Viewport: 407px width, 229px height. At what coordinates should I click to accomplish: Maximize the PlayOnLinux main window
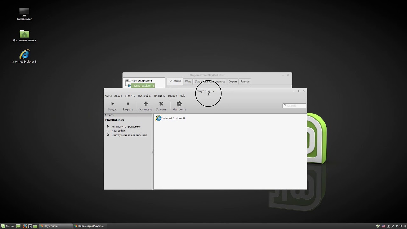(x=298, y=91)
